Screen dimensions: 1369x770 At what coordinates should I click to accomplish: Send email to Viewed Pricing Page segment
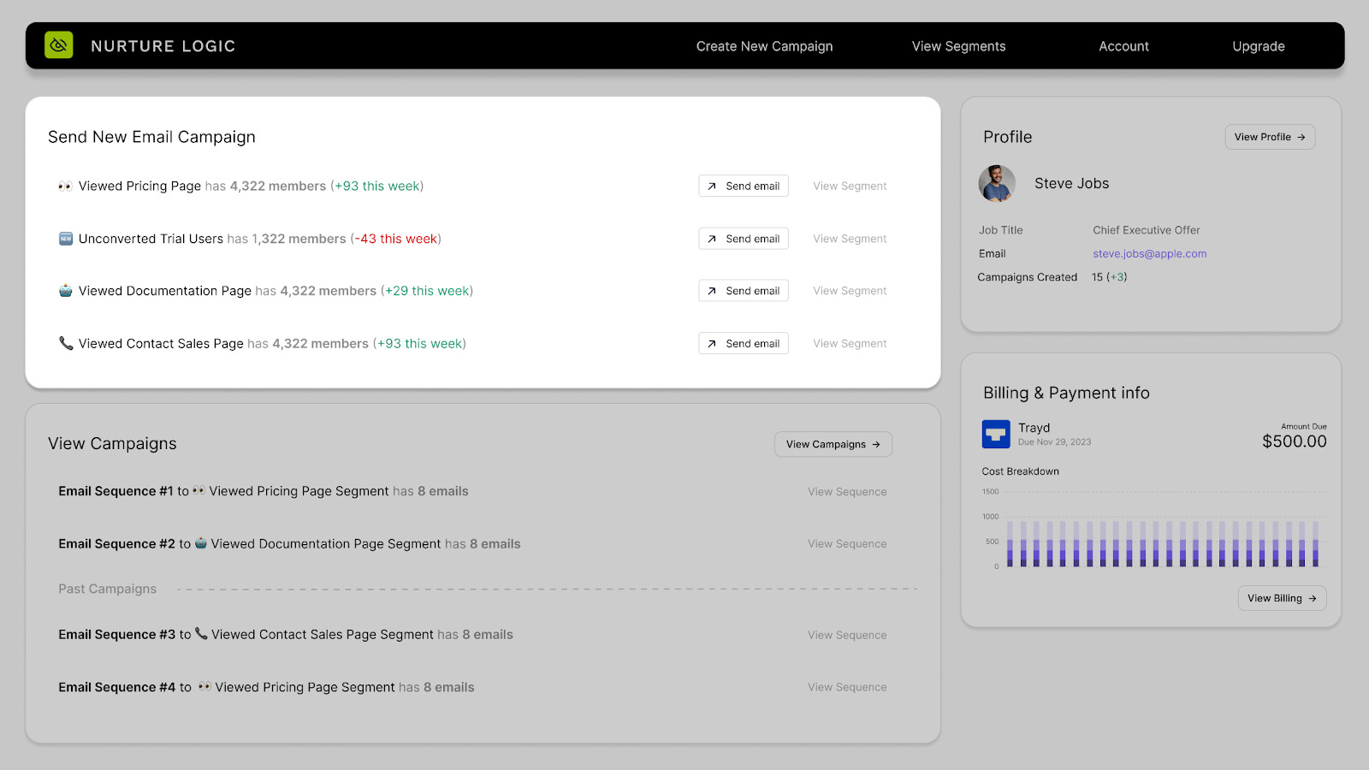[x=744, y=186]
